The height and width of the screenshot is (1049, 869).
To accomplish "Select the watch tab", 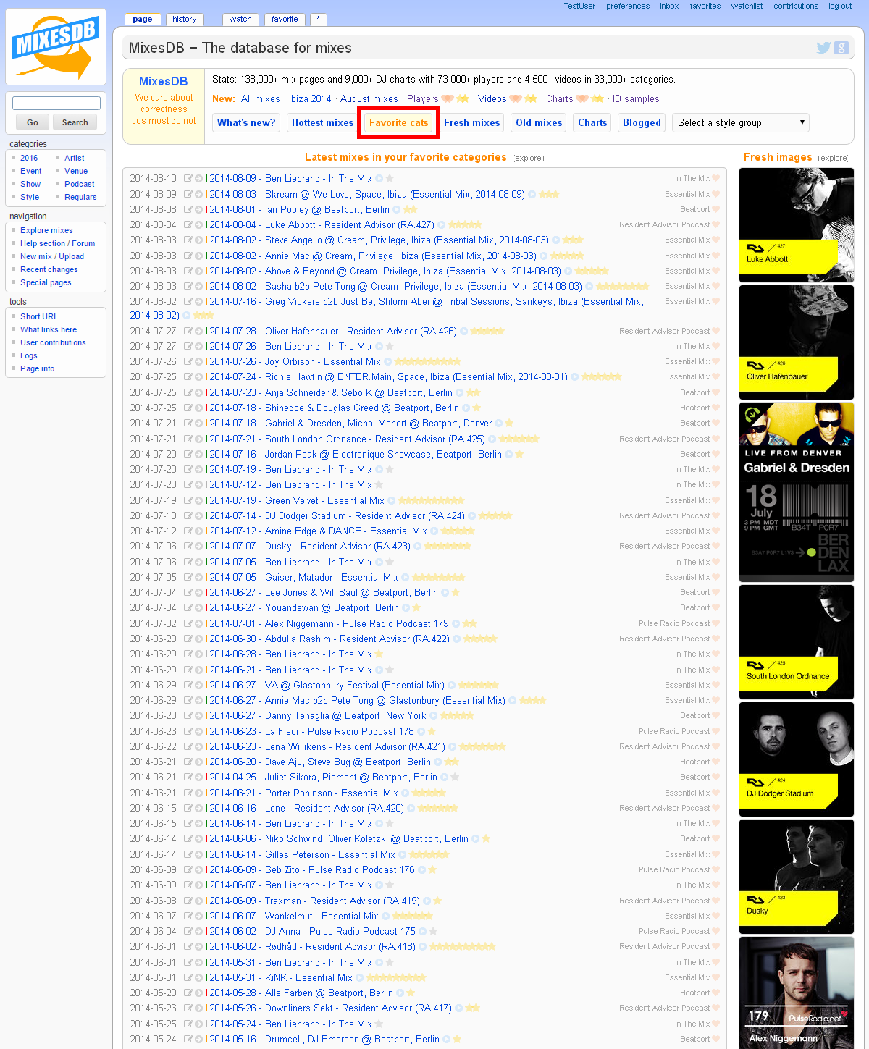I will (240, 20).
